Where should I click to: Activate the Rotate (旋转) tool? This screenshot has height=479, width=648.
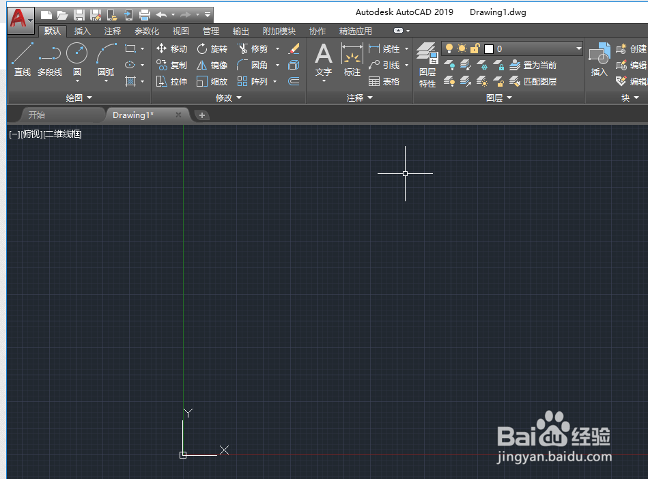pos(212,48)
